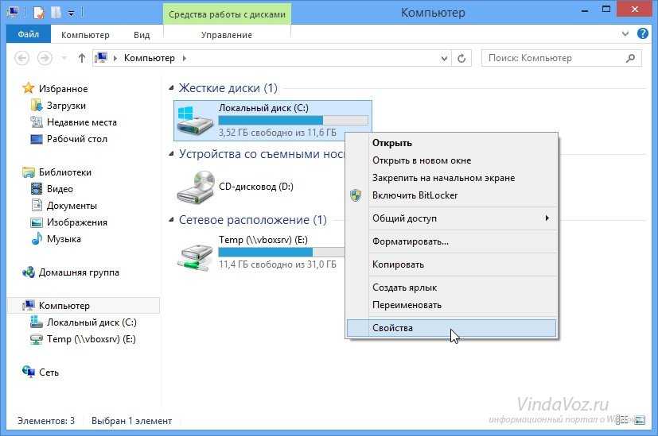The height and width of the screenshot is (436, 658).
Task: Select the CD-дисковод (D:) drive icon
Action: [195, 187]
